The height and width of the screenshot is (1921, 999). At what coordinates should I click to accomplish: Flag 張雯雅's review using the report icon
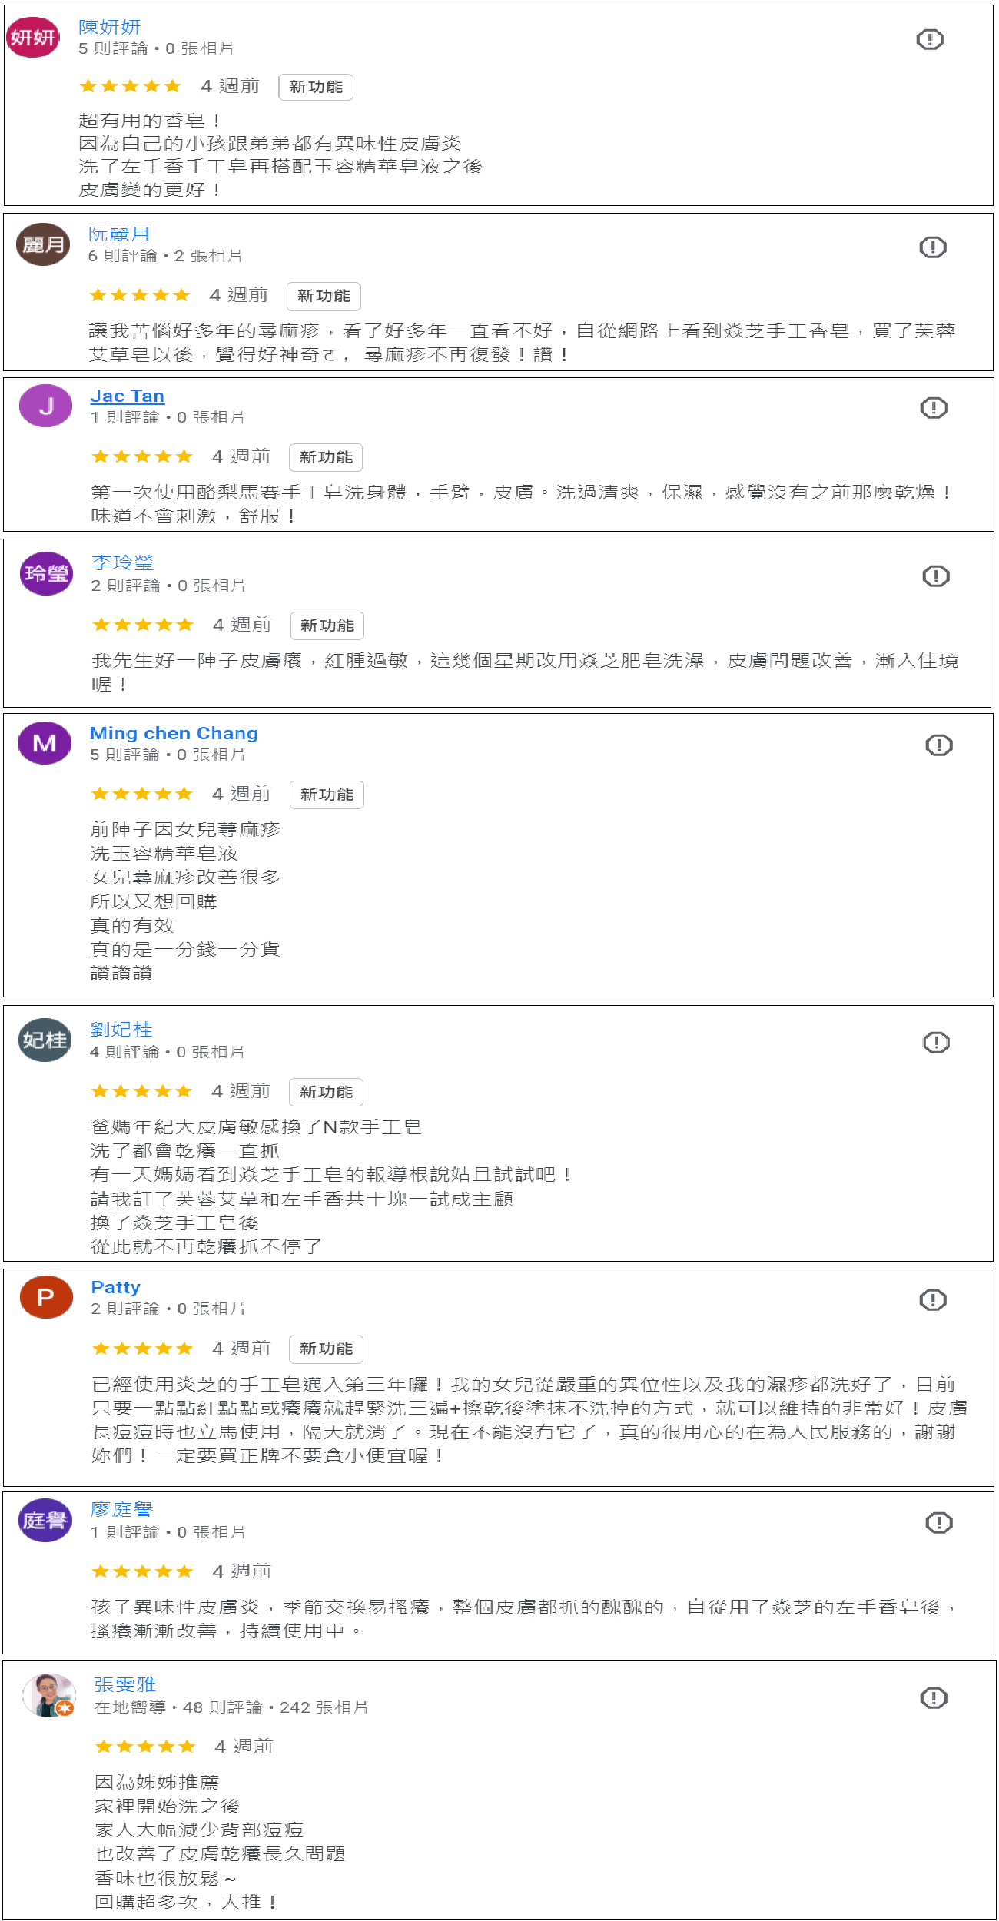934,1697
